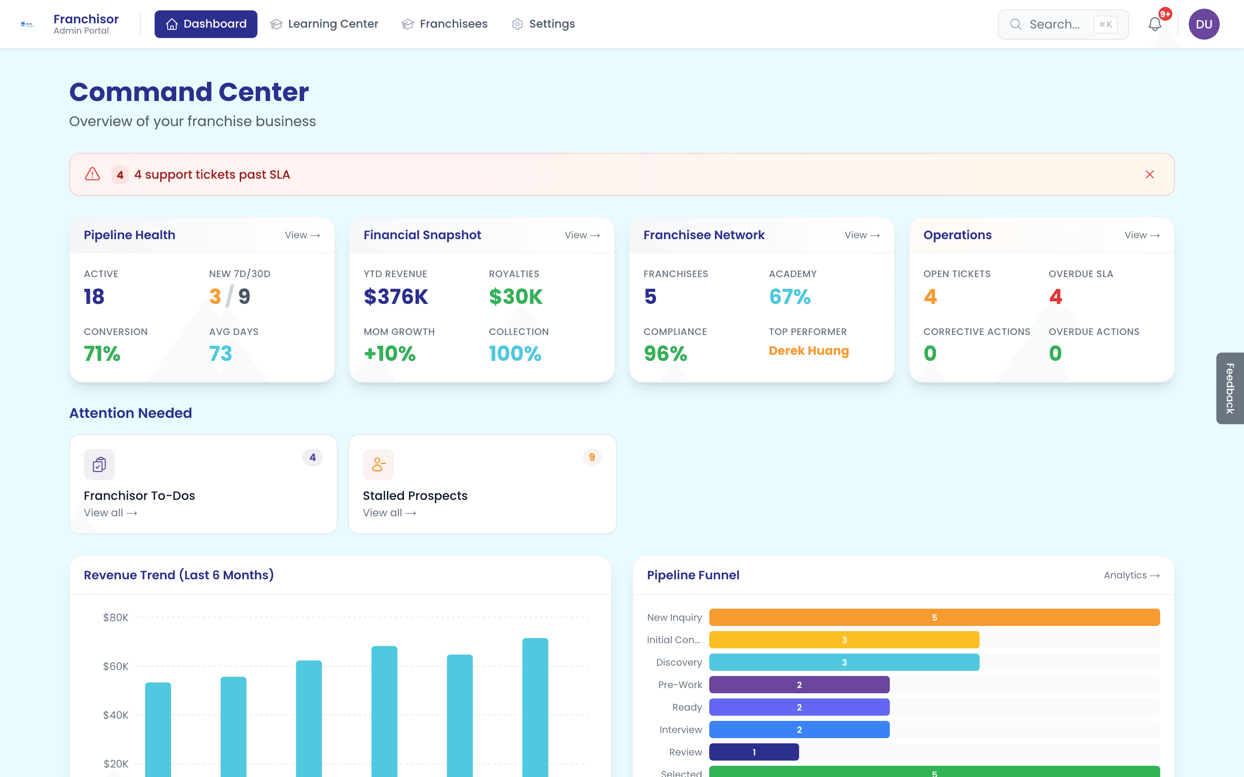Click top performer Derek Huang
This screenshot has width=1244, height=777.
(x=809, y=351)
